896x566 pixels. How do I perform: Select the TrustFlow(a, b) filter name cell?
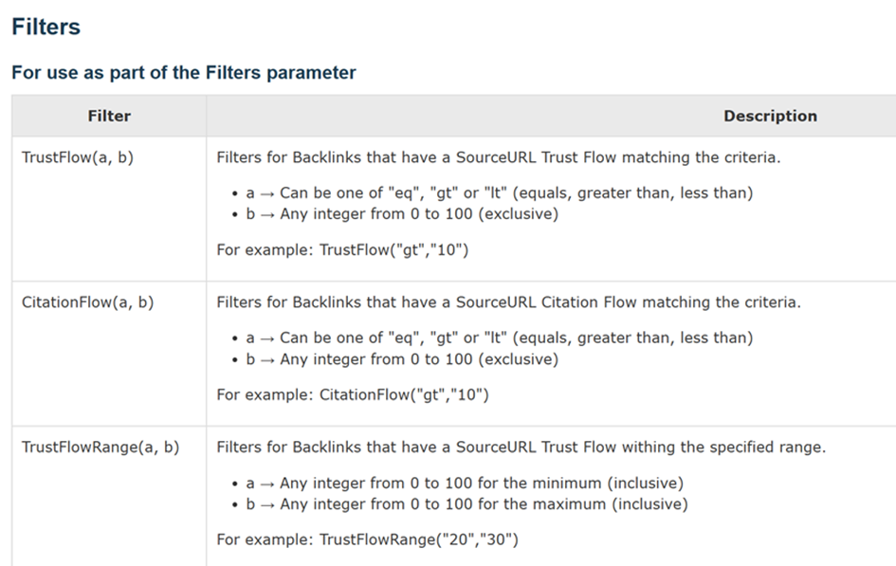coord(77,157)
